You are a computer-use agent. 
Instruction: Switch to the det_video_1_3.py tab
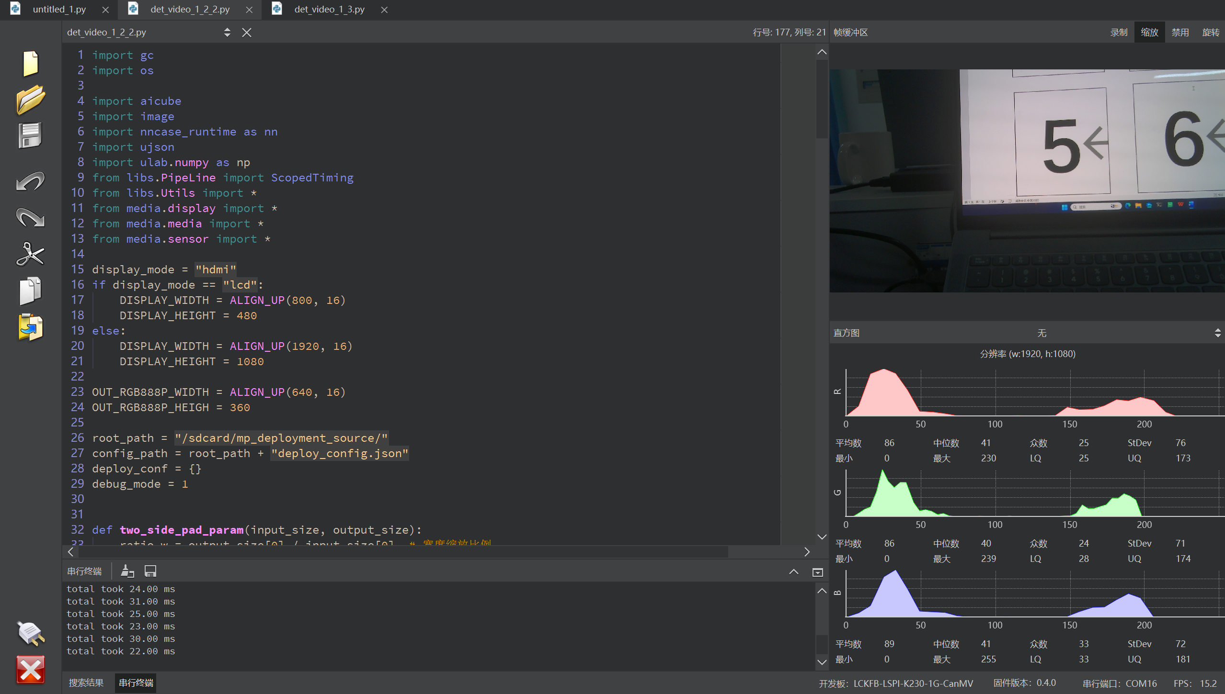point(330,10)
